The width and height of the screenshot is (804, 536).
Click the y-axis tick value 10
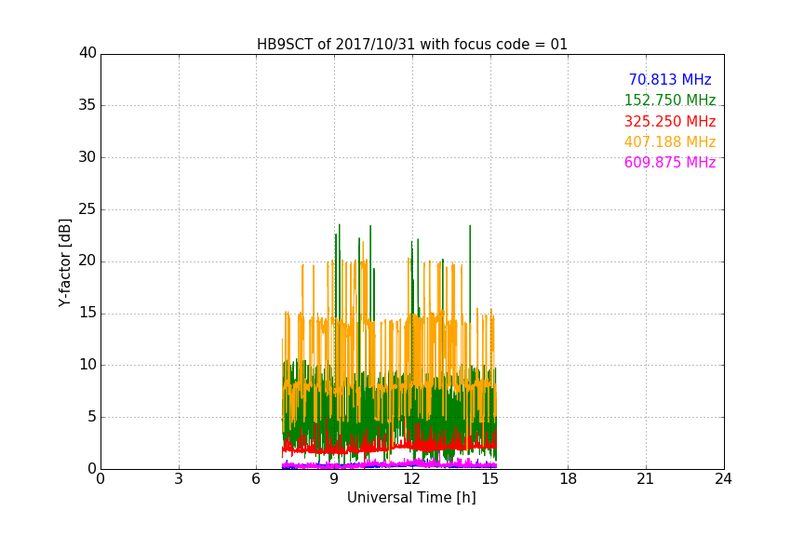point(87,365)
